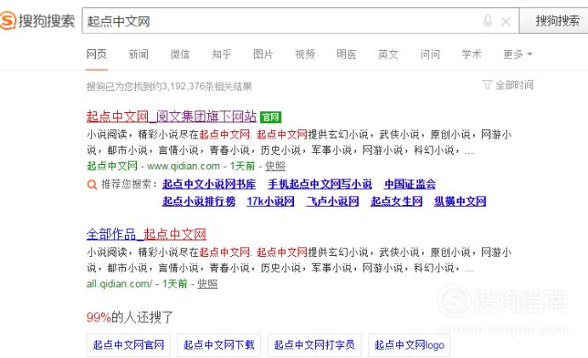Open suggestion 起点中文小说网书库
The image size is (588, 358).
point(209,185)
